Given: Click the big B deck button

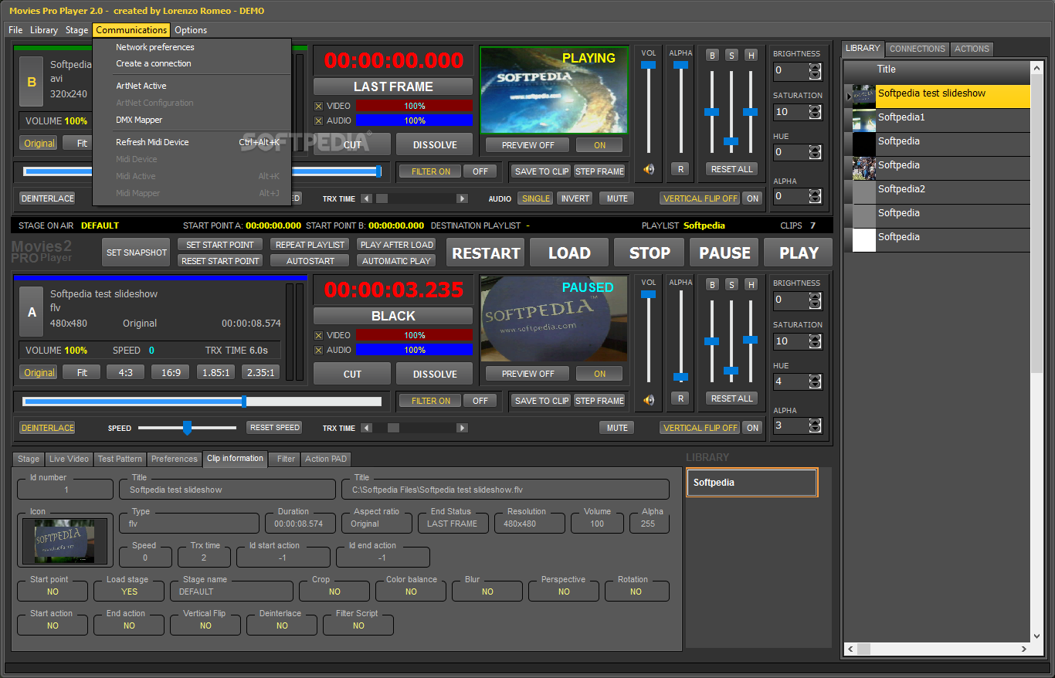Looking at the screenshot, I should tap(32, 82).
